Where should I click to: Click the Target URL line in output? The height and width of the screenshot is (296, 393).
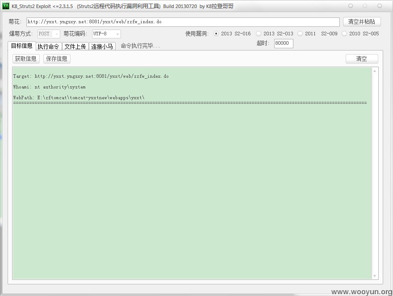[x=91, y=76]
